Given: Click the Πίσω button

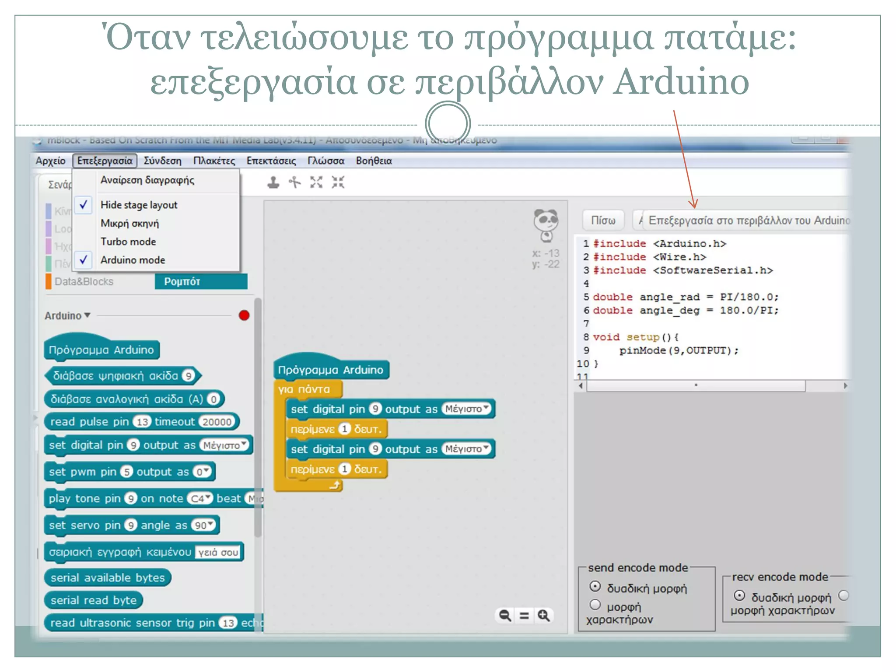Looking at the screenshot, I should (603, 220).
